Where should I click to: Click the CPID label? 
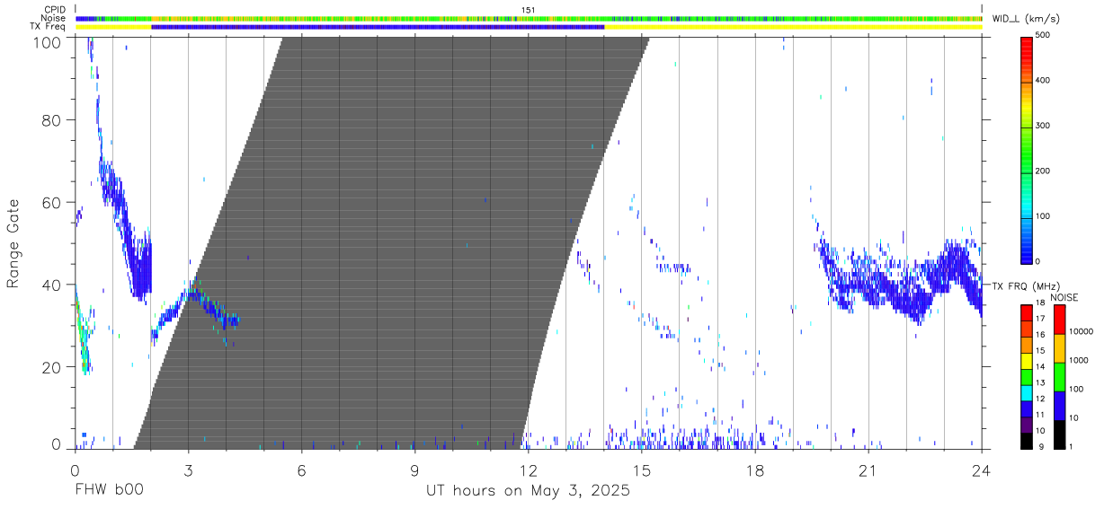(56, 10)
